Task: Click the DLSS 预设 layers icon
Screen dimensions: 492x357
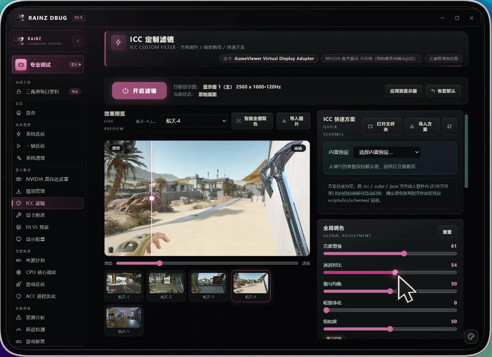Action: pos(19,227)
